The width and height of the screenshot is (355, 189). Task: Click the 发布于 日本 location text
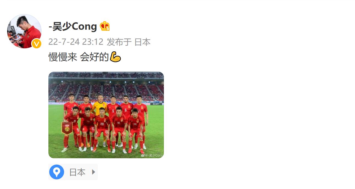[129, 42]
